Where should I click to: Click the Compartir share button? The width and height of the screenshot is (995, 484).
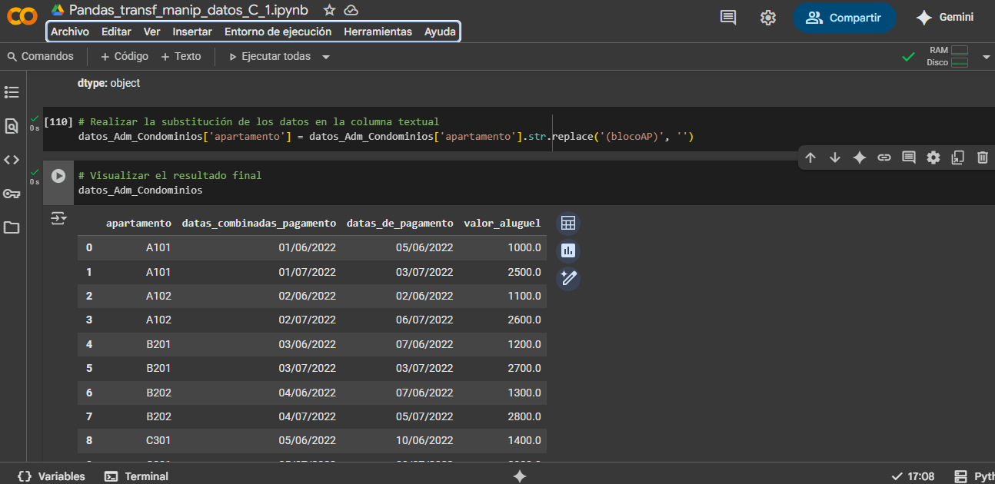tap(844, 18)
